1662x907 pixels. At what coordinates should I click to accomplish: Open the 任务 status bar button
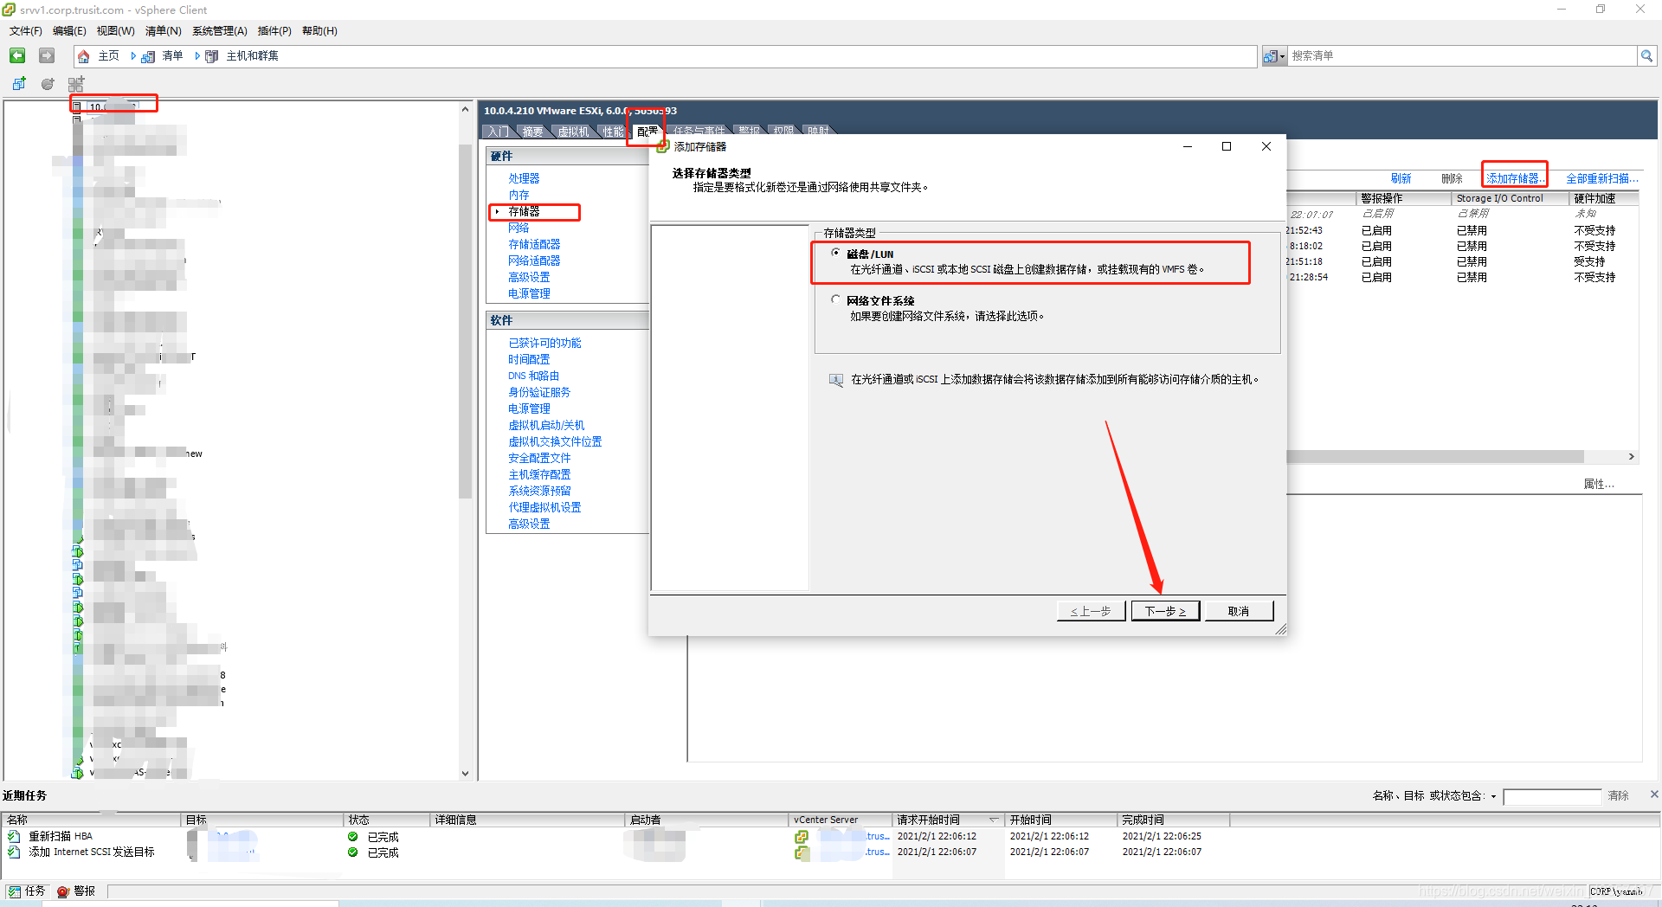26,891
